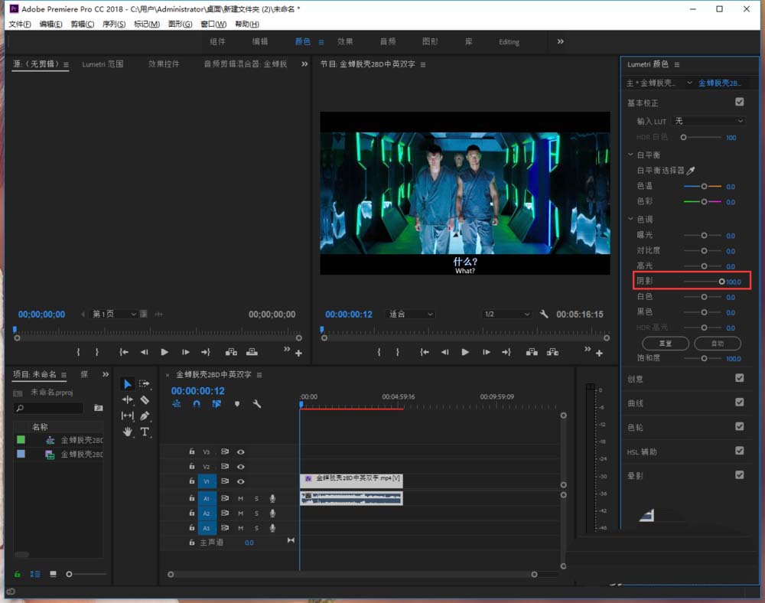The width and height of the screenshot is (765, 603).
Task: Play the program monitor video
Action: (x=465, y=352)
